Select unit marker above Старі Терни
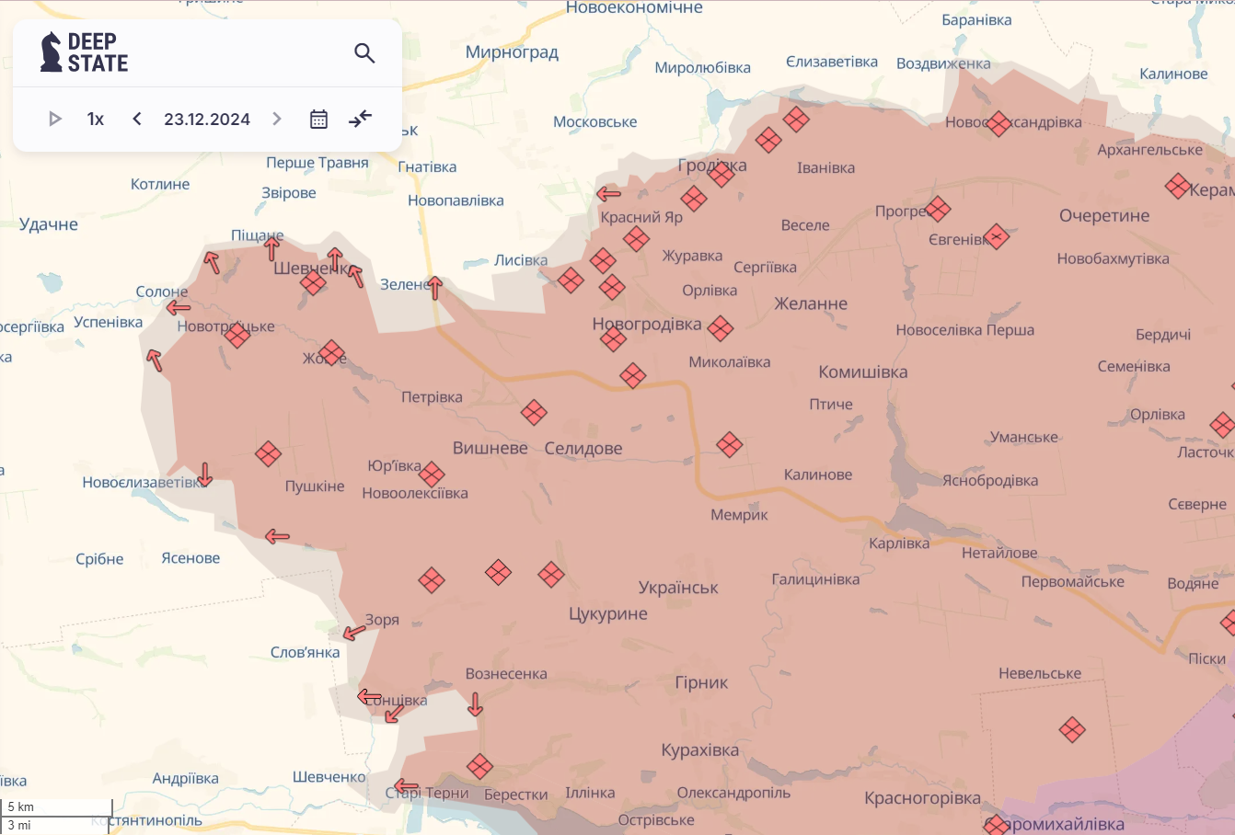The width and height of the screenshot is (1235, 835). (x=479, y=766)
